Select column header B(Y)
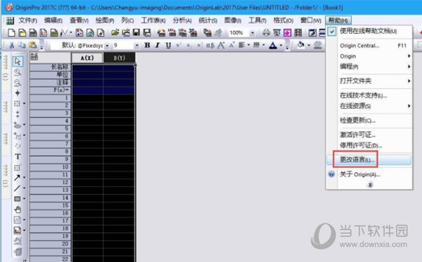The image size is (422, 262). pyautogui.click(x=120, y=58)
